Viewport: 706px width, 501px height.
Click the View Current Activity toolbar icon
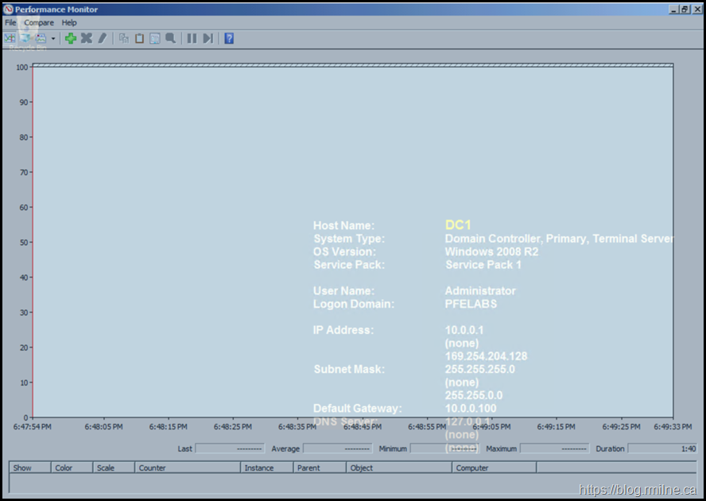(10, 38)
